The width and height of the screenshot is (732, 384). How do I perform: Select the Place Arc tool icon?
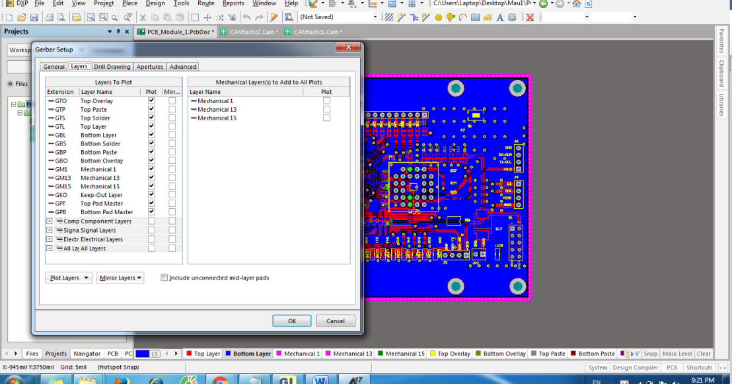(x=462, y=17)
